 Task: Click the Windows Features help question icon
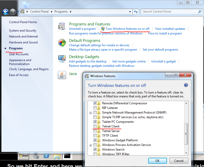pos(186,85)
